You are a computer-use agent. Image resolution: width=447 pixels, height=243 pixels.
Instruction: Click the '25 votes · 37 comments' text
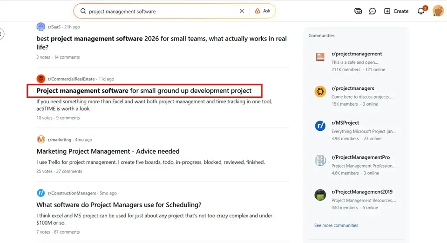pyautogui.click(x=59, y=171)
